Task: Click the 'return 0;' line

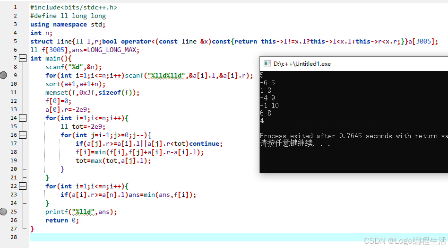Action: 62,220
